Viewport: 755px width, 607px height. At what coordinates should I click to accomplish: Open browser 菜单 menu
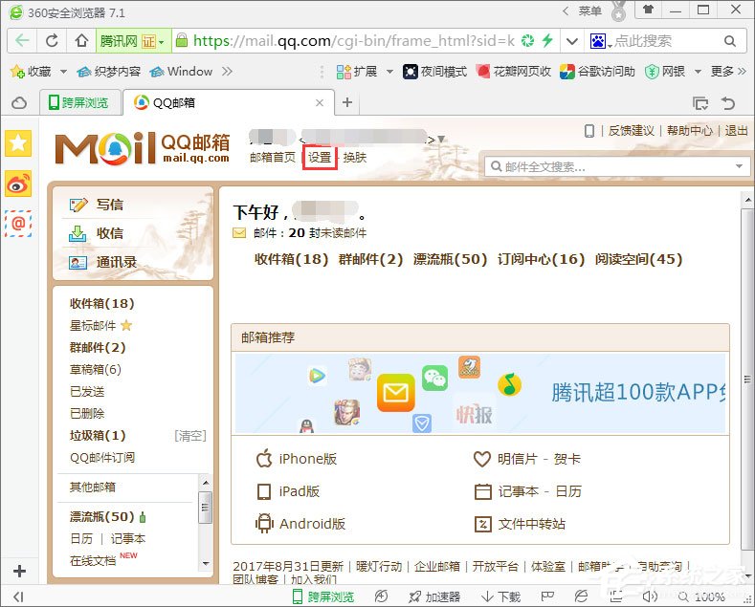589,11
